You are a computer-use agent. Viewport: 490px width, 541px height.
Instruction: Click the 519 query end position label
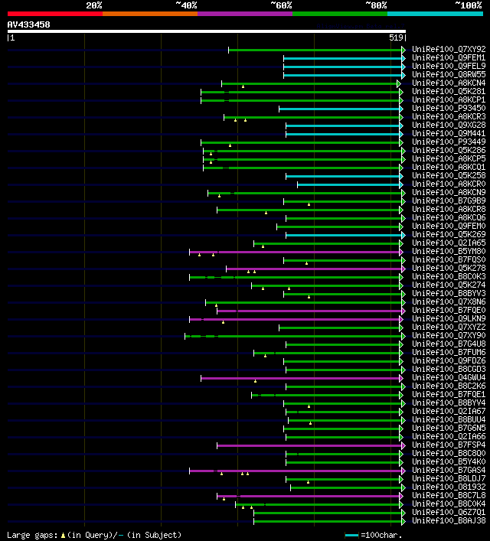tap(396, 38)
